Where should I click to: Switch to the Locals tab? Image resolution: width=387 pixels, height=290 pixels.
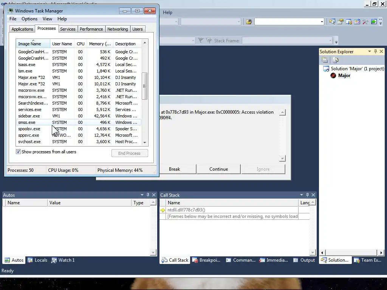[x=37, y=260]
